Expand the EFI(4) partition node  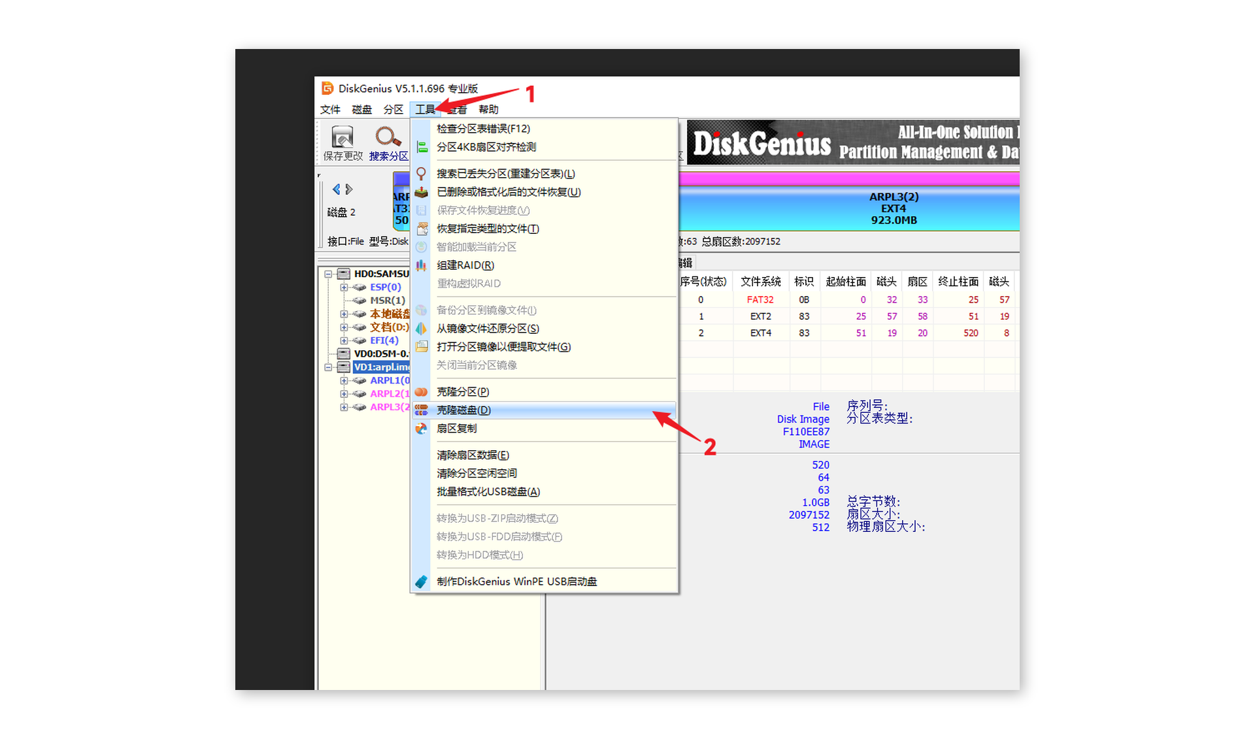coord(344,340)
